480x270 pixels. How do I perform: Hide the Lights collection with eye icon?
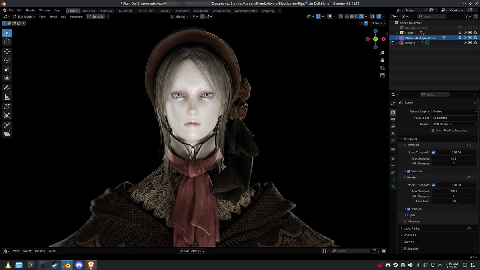(x=465, y=33)
